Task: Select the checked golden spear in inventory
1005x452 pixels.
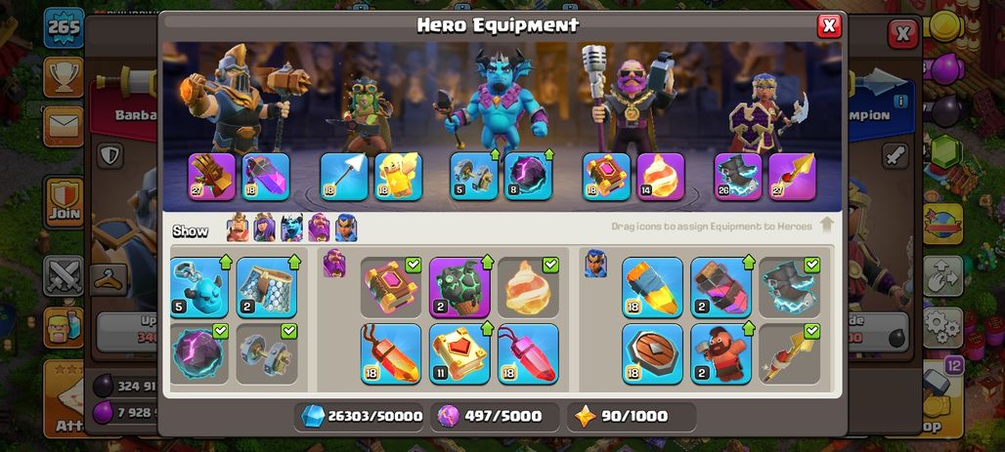Action: pyautogui.click(x=790, y=354)
